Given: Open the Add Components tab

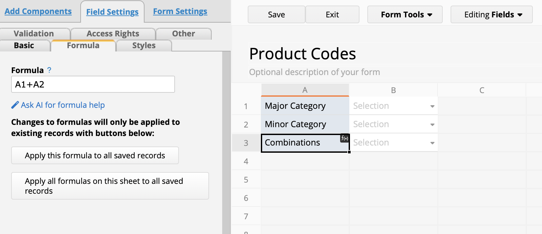Looking at the screenshot, I should (x=38, y=11).
